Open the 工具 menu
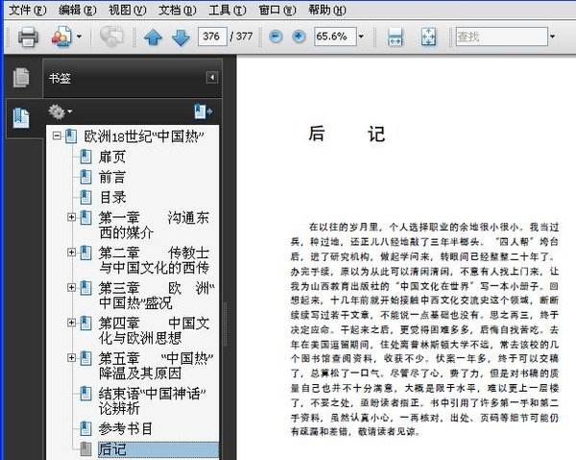576x460 pixels. click(227, 10)
